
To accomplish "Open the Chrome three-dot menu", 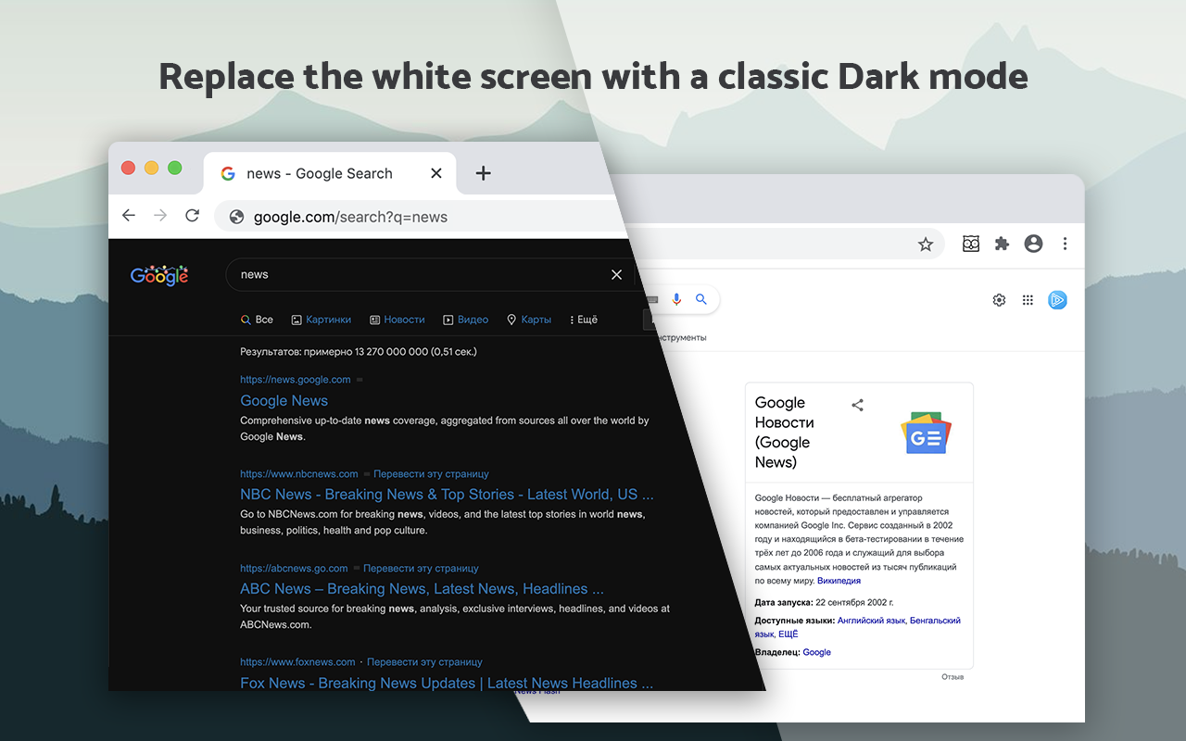I will (x=1065, y=244).
